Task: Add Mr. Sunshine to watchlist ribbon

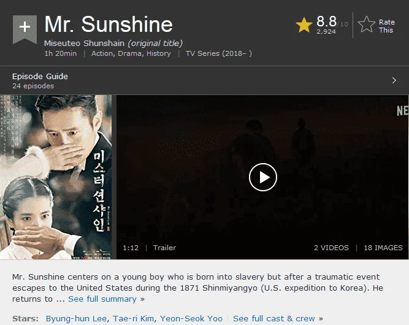Action: tap(25, 29)
